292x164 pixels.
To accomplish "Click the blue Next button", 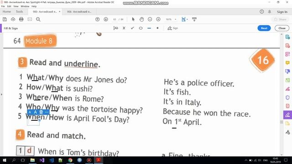I will point(264,28).
